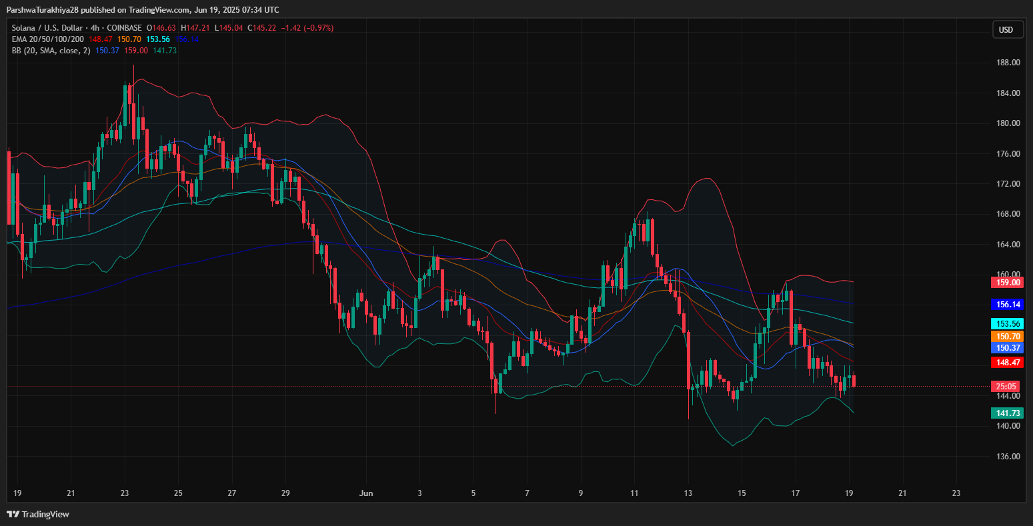Click the cyan 153.56 price tag
1033x526 pixels.
tap(1008, 324)
